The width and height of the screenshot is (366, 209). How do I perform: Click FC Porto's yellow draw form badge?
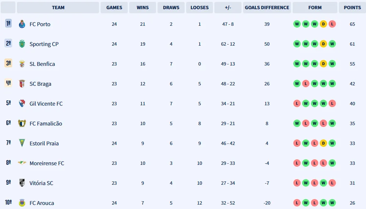pyautogui.click(x=323, y=24)
